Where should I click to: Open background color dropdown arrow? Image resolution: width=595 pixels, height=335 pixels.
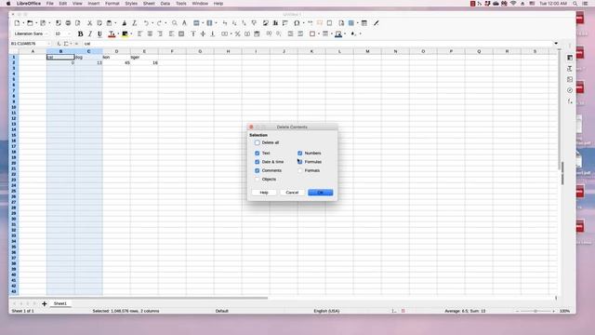pos(131,33)
